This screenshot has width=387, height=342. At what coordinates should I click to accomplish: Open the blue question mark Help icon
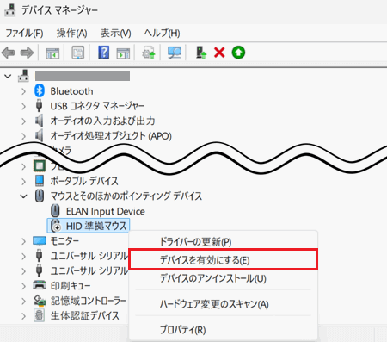tap(103, 53)
